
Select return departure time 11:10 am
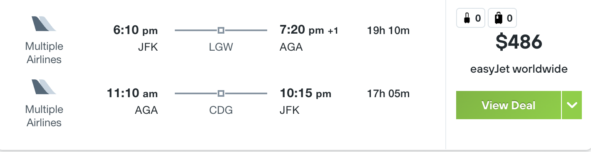132,93
